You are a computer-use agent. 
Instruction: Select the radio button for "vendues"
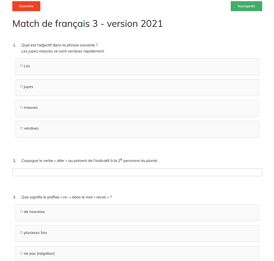tap(21, 128)
